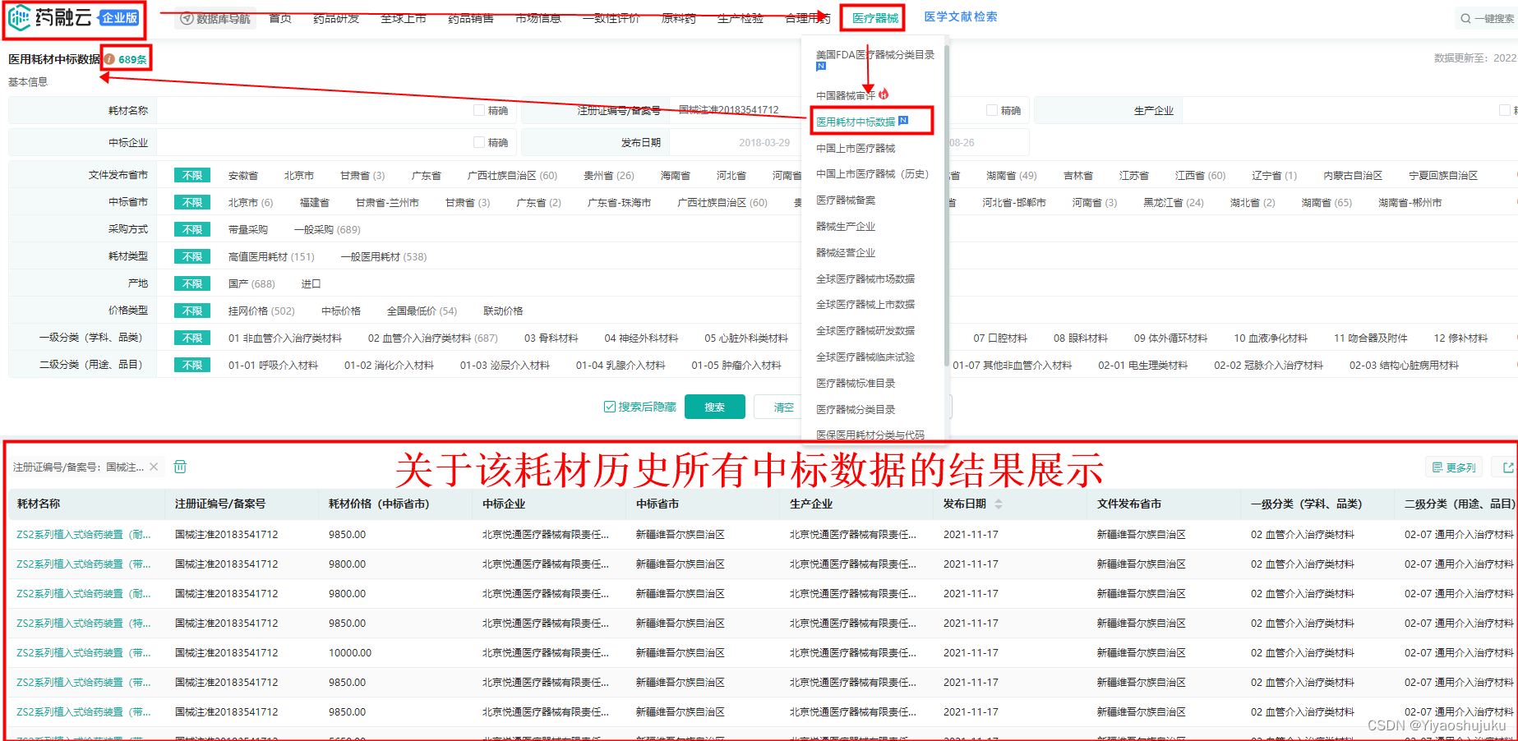Open the 市场信息 nav tab
1518x741 pixels.
(538, 18)
